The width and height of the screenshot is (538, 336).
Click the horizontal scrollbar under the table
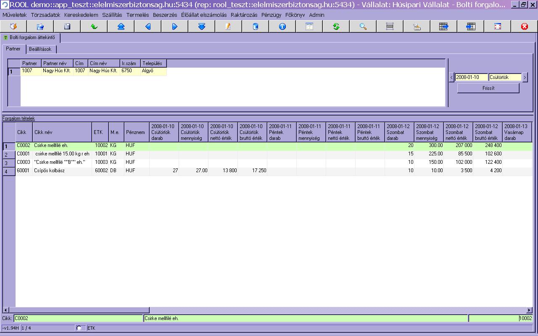[268, 310]
